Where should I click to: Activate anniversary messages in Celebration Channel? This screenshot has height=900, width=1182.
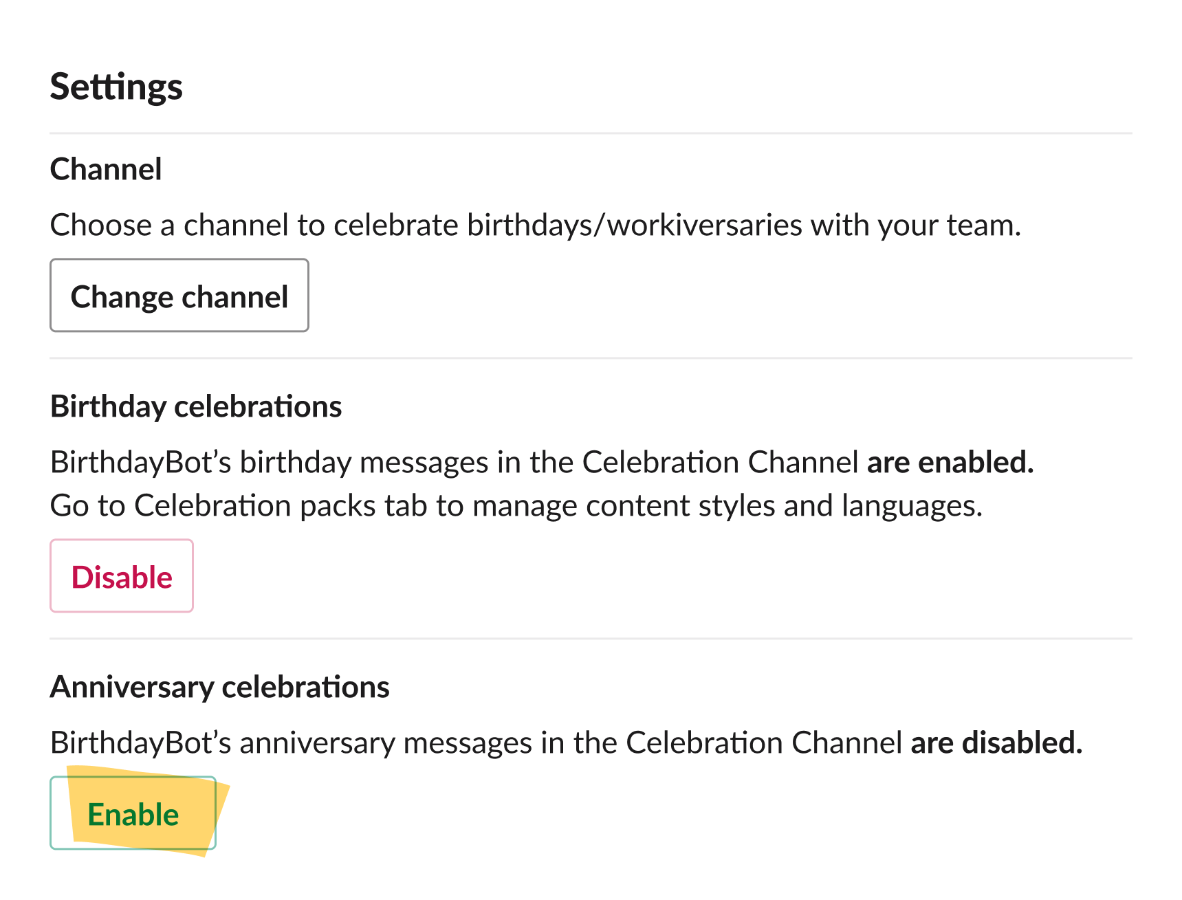click(133, 813)
